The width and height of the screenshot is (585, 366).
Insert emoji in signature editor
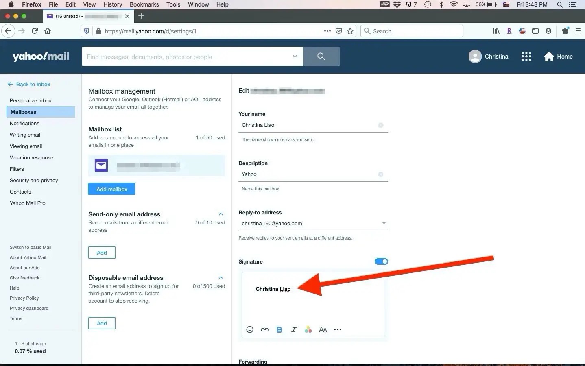click(x=250, y=329)
